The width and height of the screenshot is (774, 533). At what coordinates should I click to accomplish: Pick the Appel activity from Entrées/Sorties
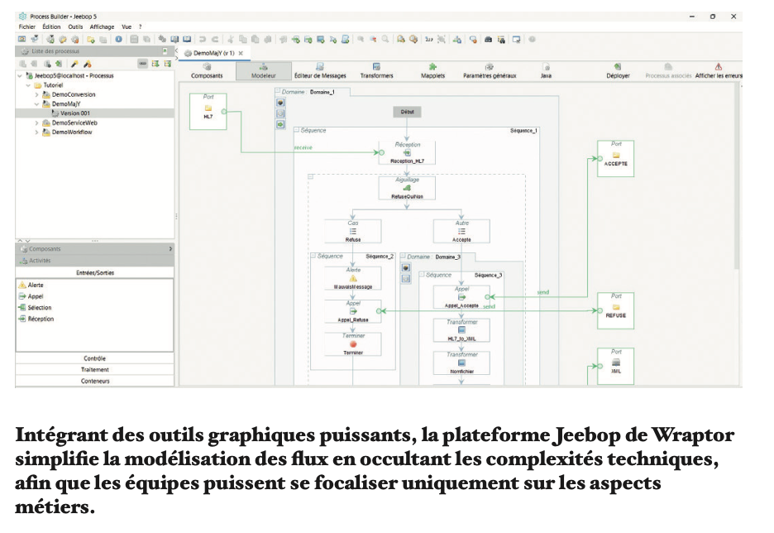35,296
